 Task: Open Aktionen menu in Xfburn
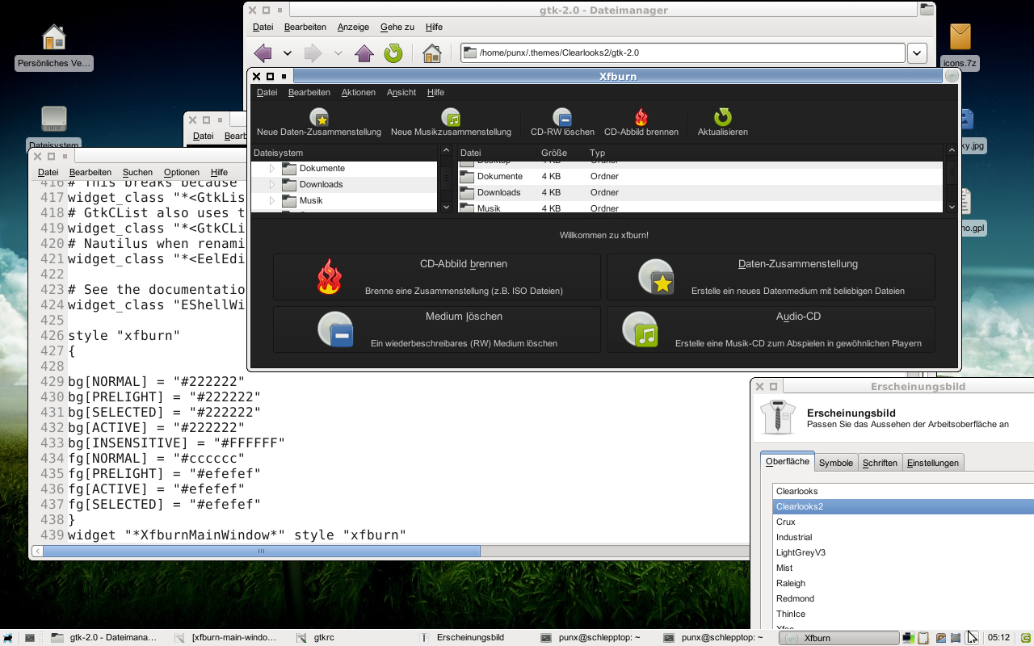[x=358, y=92]
